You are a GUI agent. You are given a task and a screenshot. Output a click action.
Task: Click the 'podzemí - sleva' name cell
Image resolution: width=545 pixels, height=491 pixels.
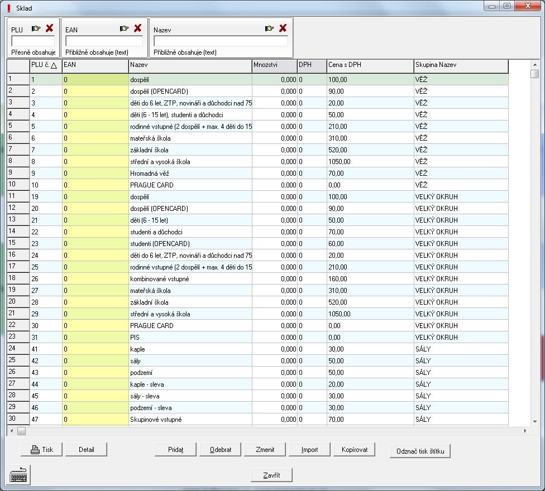pyautogui.click(x=190, y=408)
